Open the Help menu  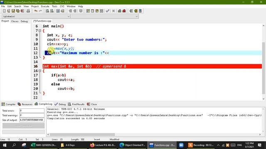point(80,7)
